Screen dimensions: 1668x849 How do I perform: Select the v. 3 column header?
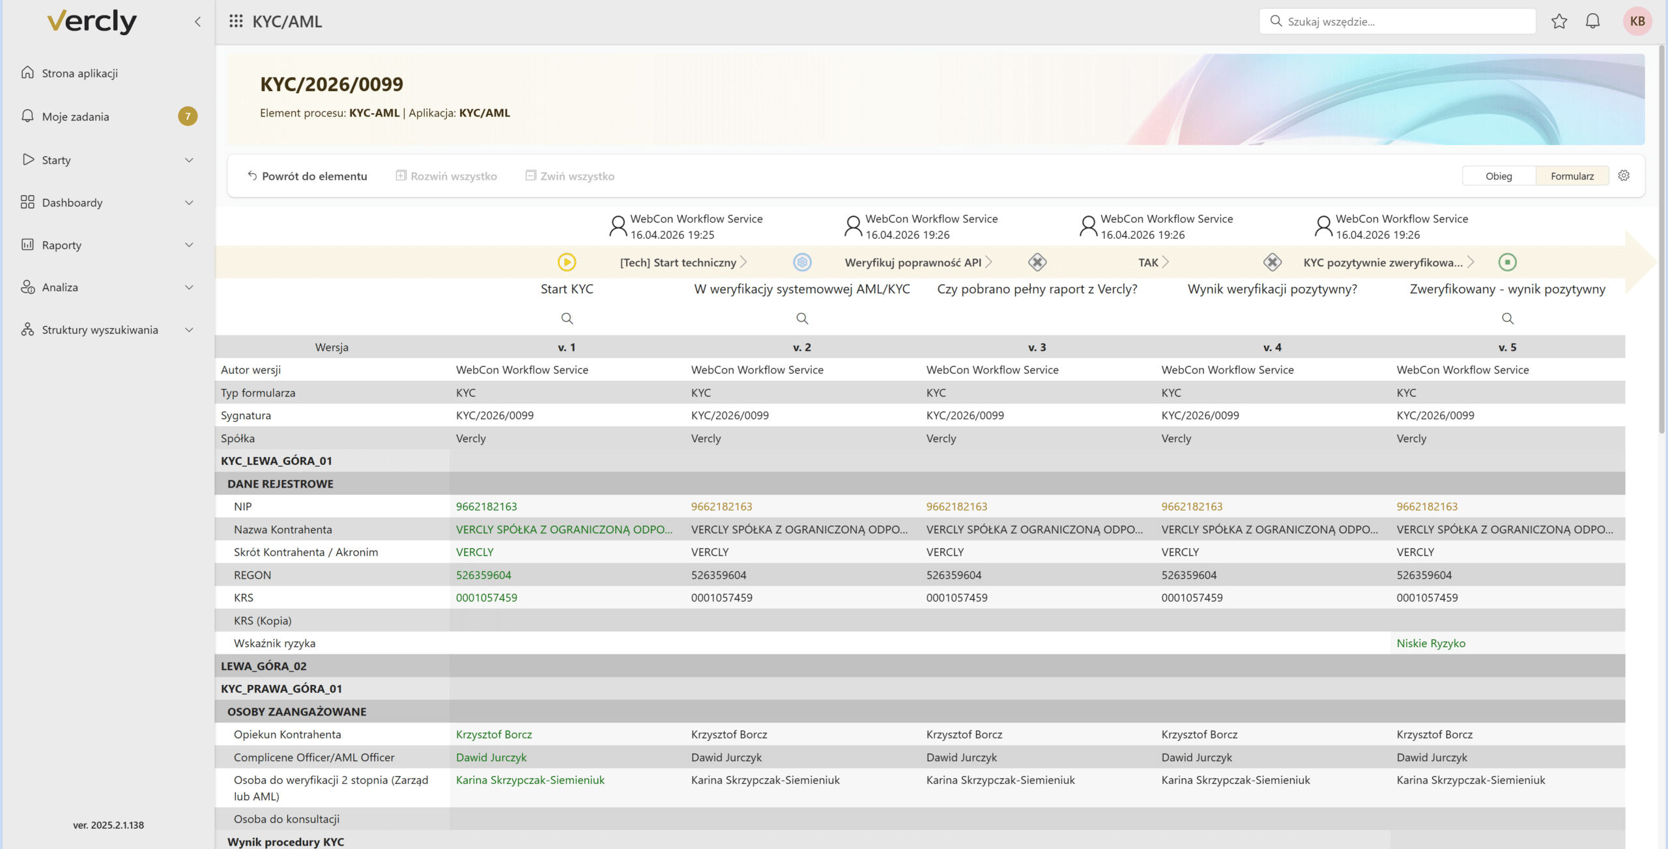point(1037,347)
